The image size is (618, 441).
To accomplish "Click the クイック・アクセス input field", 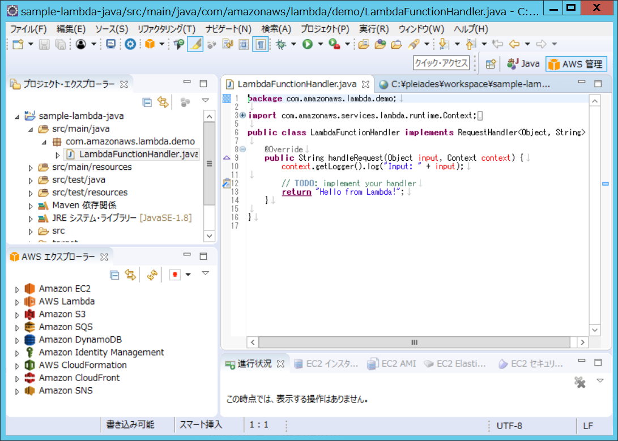I will [x=441, y=63].
